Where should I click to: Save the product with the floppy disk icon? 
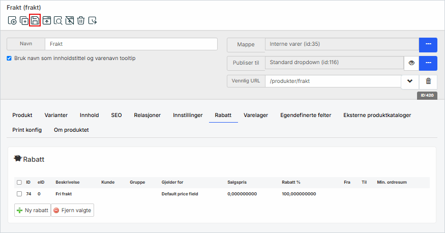35,21
